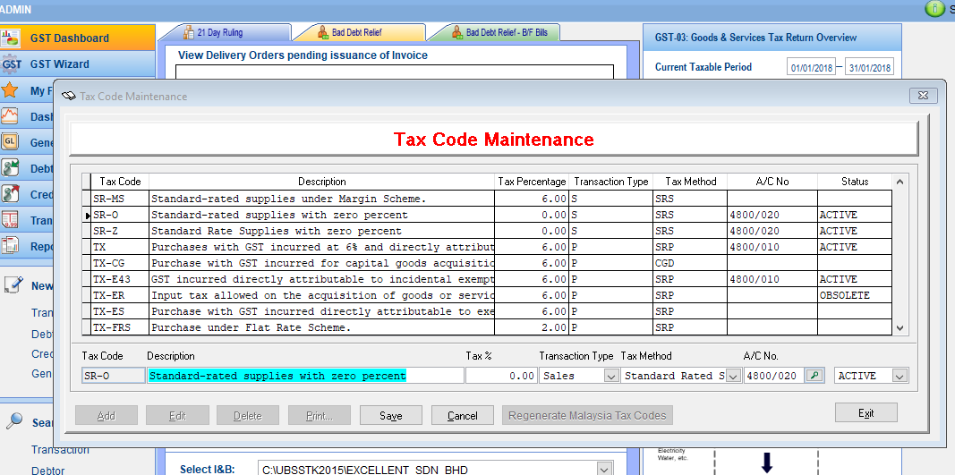Click the reports icon in sidebar

10,246
